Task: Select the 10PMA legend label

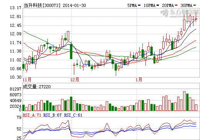Action: click(x=150, y=5)
